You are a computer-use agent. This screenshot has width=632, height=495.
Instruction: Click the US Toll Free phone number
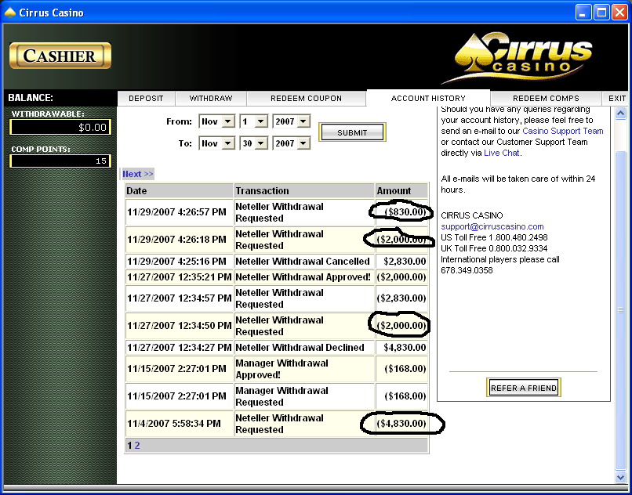pyautogui.click(x=520, y=237)
